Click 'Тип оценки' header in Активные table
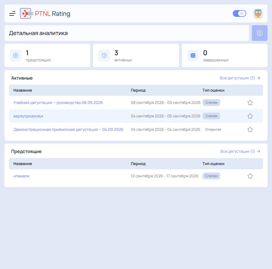This screenshot has width=272, height=269. pyautogui.click(x=213, y=90)
